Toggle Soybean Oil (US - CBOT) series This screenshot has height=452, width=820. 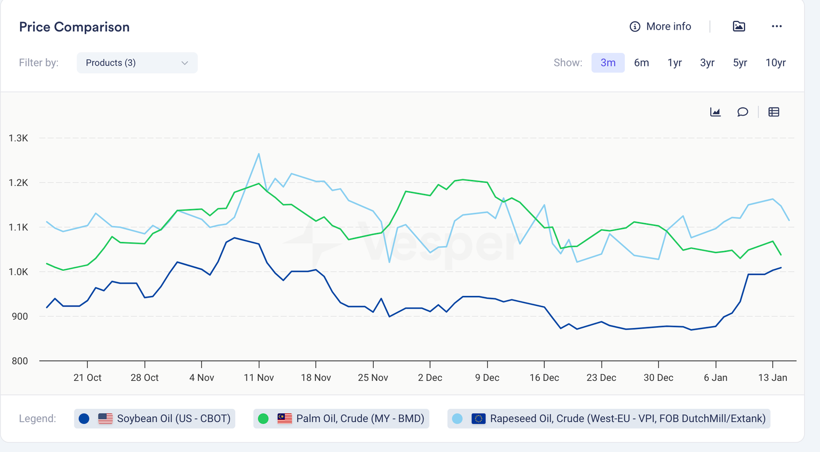(173, 419)
